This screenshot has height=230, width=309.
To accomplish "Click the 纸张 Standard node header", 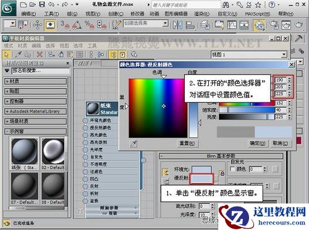I will pyautogui.click(x=102, y=109).
